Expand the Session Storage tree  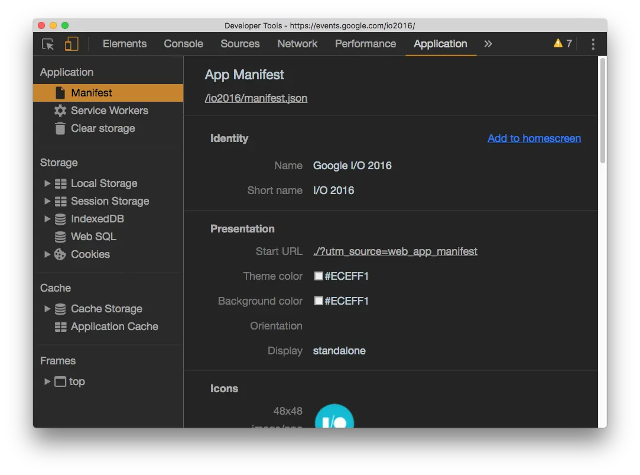click(x=47, y=201)
